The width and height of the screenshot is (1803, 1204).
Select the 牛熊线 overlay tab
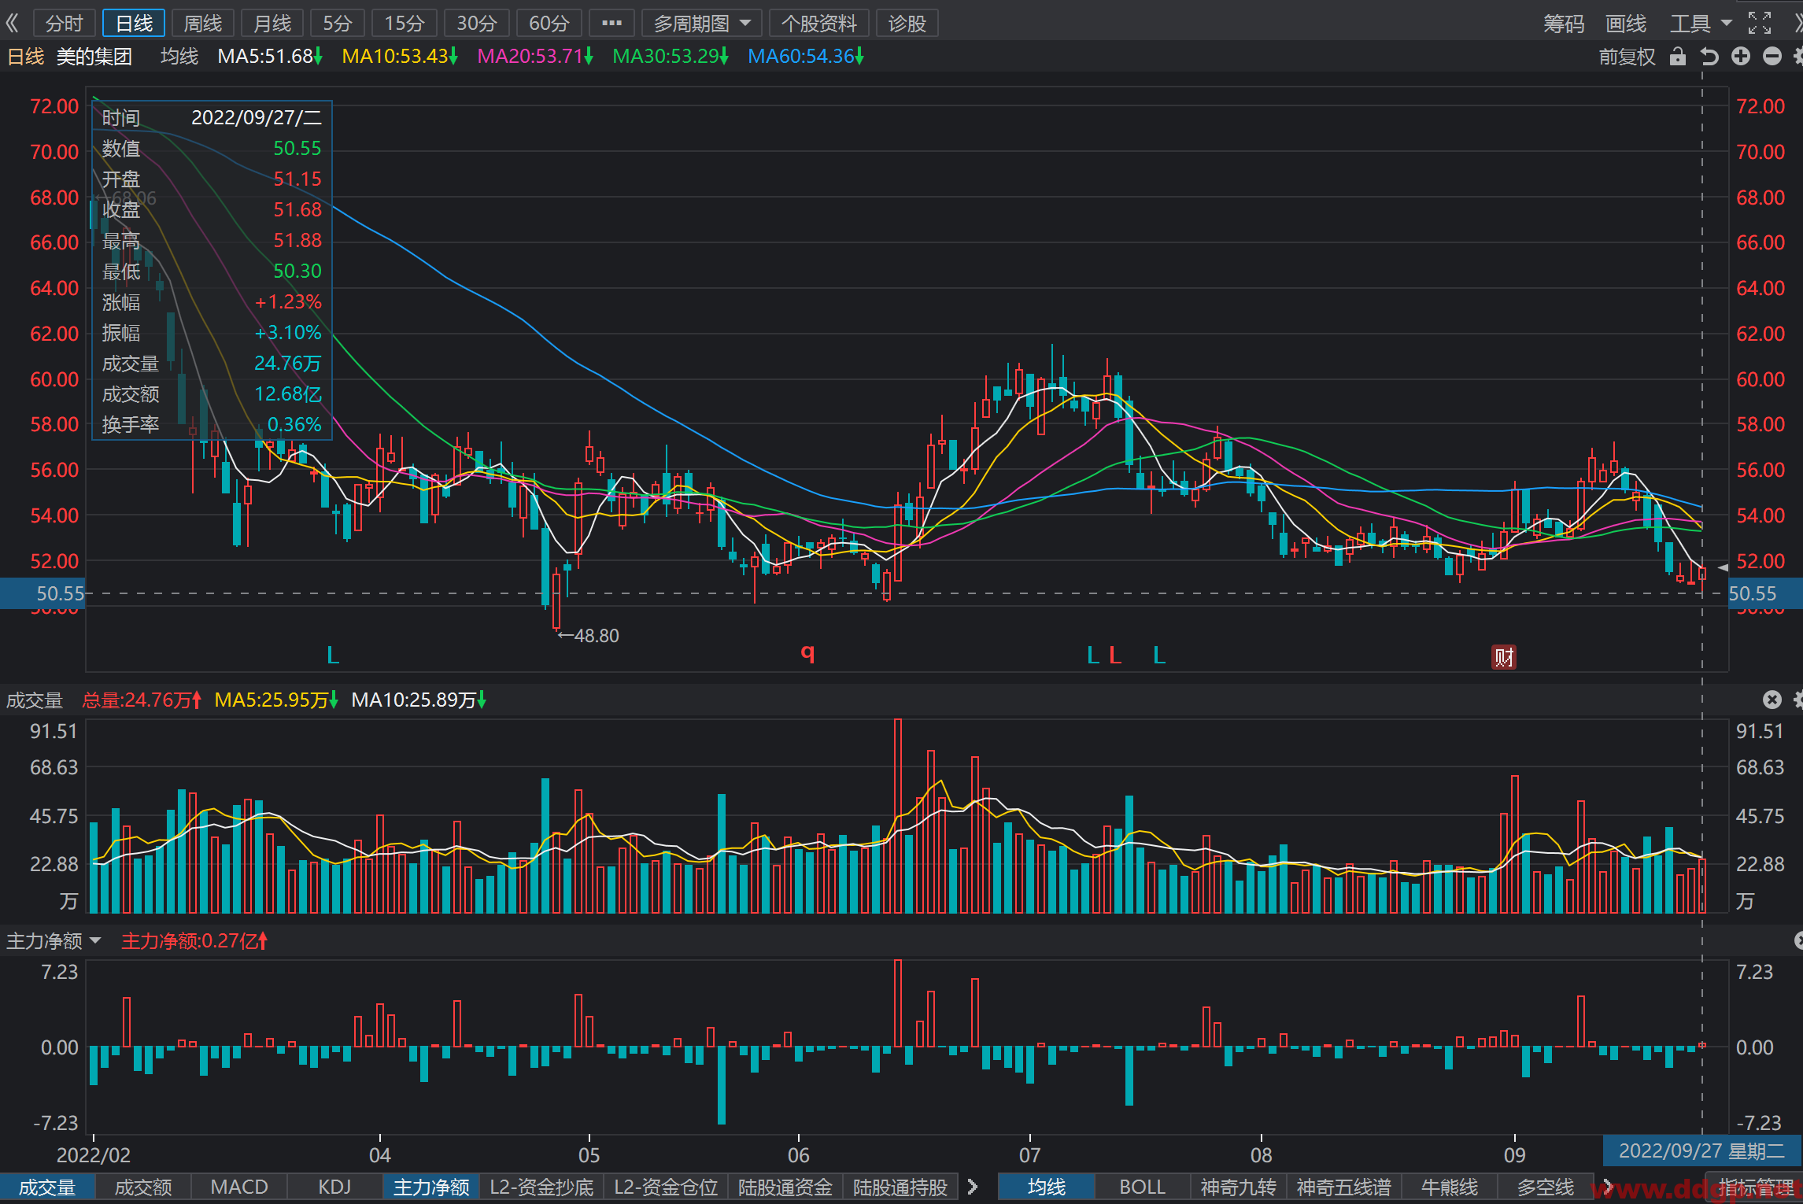[x=1450, y=1187]
